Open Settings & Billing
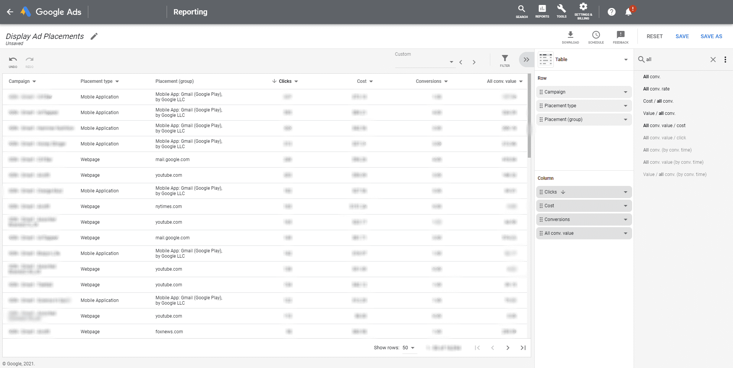The image size is (733, 368). (583, 11)
